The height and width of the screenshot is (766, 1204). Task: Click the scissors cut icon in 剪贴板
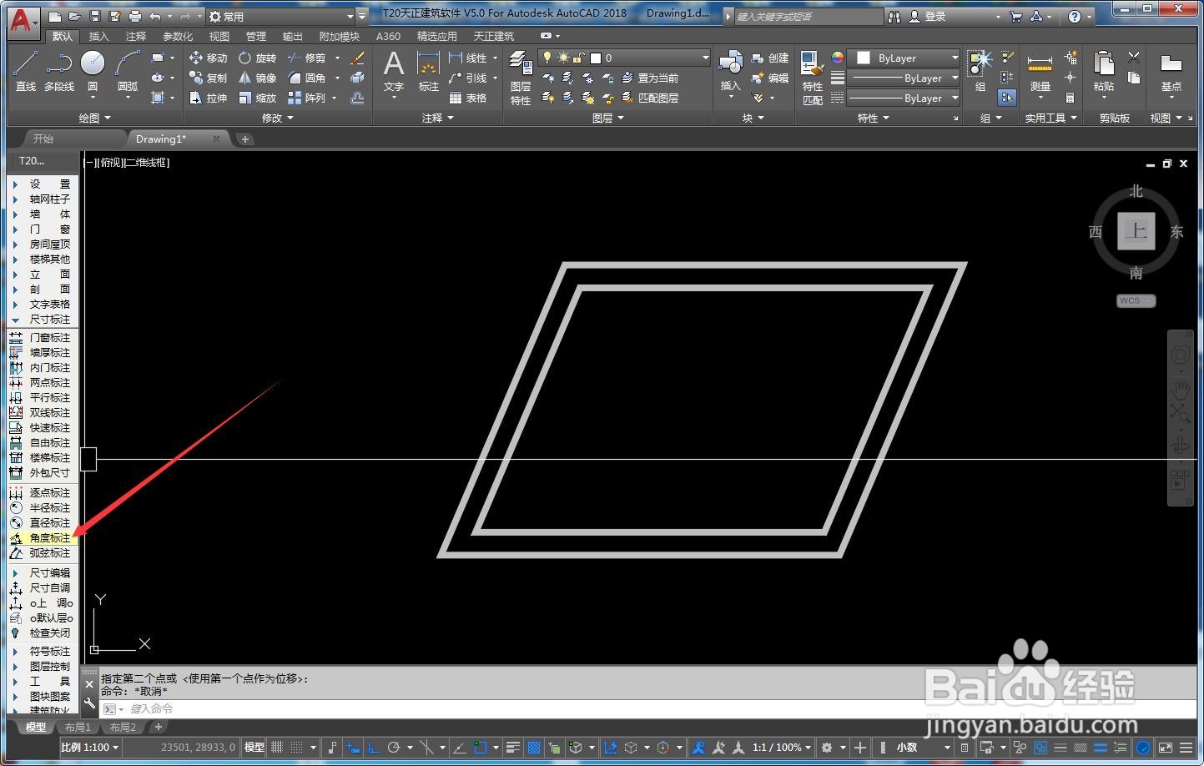(1133, 58)
